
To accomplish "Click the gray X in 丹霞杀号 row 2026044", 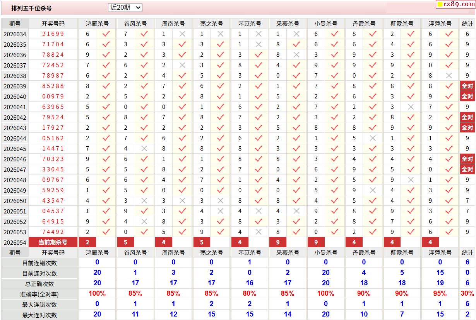I will (x=373, y=138).
